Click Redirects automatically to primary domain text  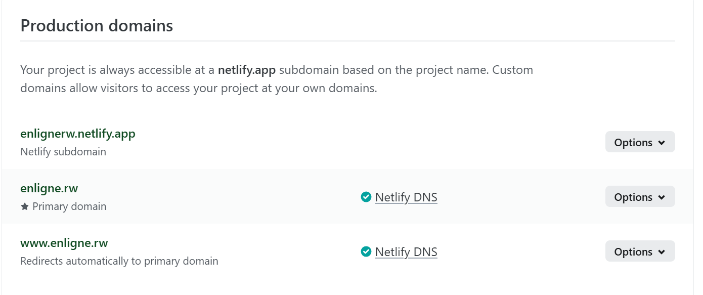119,261
